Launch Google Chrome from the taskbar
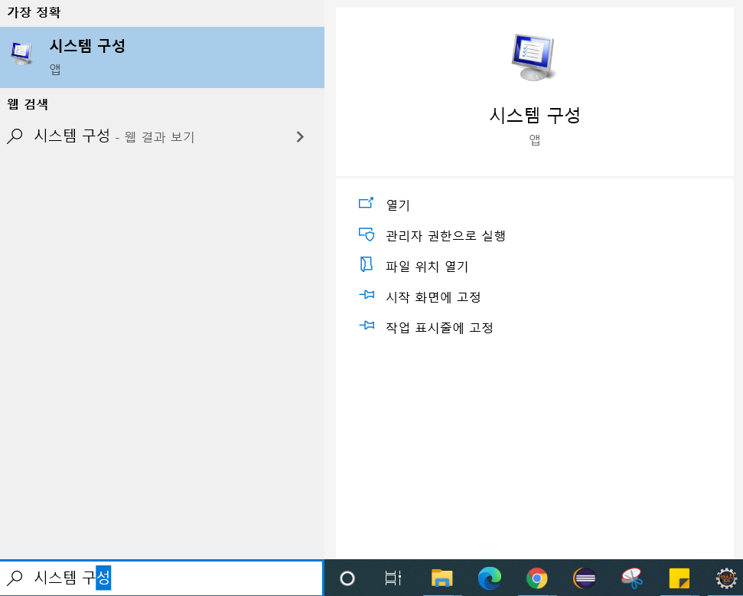The width and height of the screenshot is (743, 596). click(536, 579)
